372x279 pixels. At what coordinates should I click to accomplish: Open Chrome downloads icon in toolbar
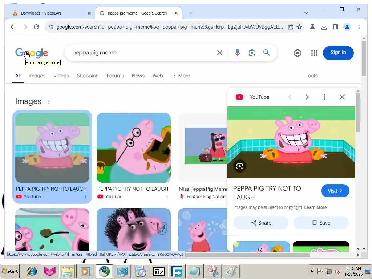324,27
